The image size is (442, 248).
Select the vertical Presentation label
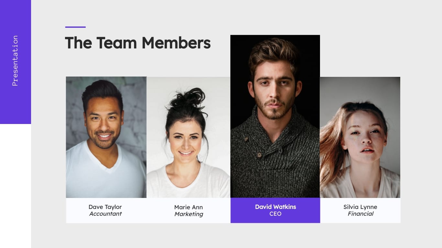pos(15,61)
